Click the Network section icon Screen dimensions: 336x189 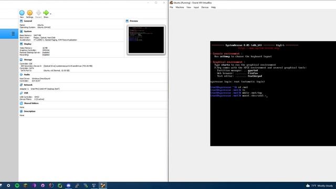point(21,85)
